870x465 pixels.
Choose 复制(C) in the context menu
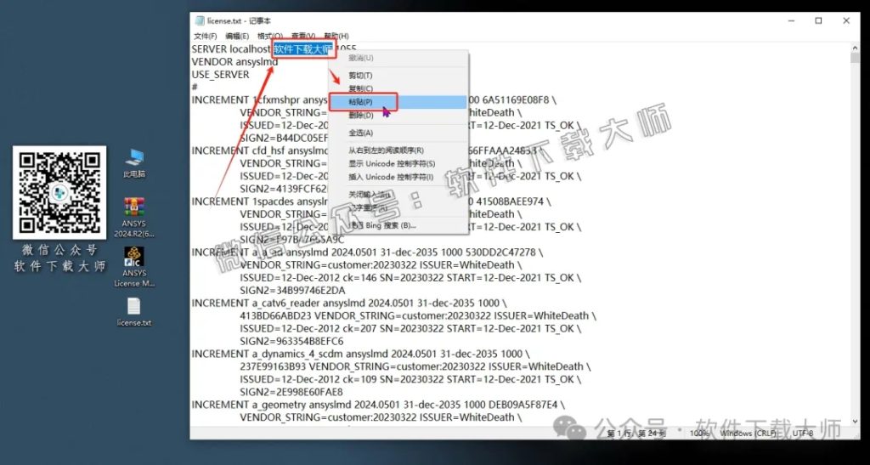pos(398,88)
